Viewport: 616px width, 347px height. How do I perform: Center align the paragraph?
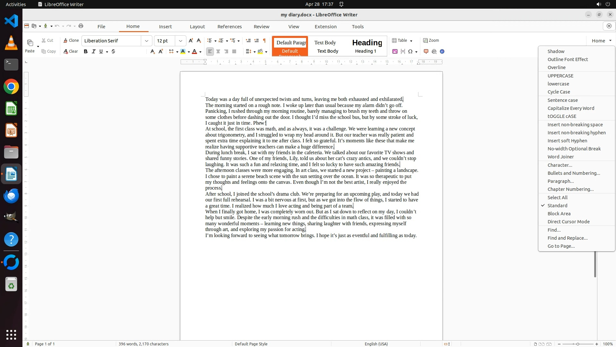click(218, 51)
